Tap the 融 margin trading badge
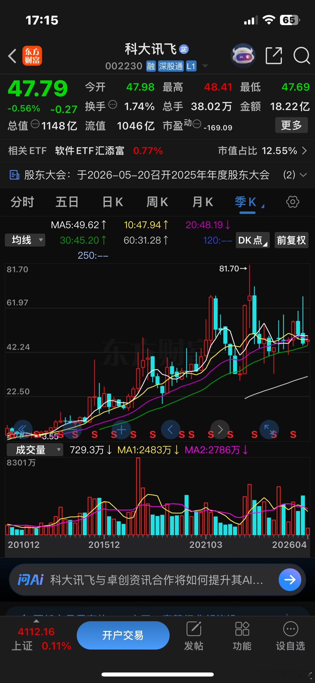Image resolution: width=315 pixels, height=683 pixels. pos(151,66)
